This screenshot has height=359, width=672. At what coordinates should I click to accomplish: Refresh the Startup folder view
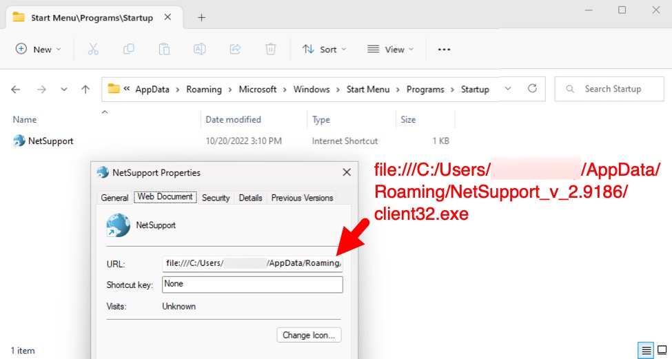pyautogui.click(x=532, y=89)
